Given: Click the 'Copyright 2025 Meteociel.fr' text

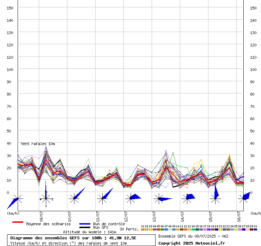Looking at the screenshot, I should [x=192, y=243].
